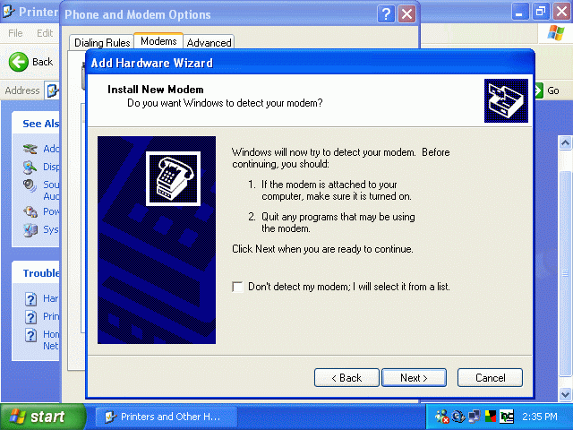
Task: Click the Display icon under See Also
Action: point(30,167)
